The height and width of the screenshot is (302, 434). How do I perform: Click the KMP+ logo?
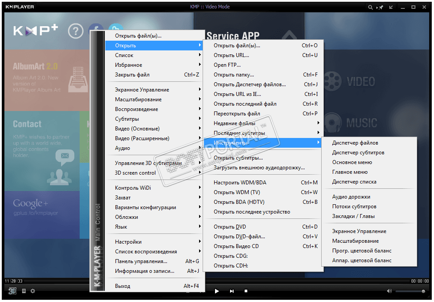pyautogui.click(x=36, y=30)
